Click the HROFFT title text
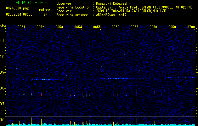Screen dimensions: 198x126 tap(32, 3)
